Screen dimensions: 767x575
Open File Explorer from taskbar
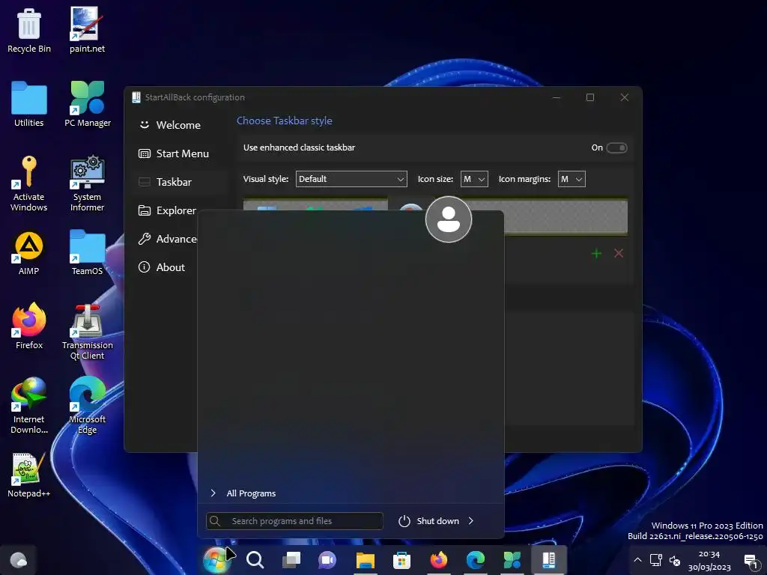tap(365, 559)
